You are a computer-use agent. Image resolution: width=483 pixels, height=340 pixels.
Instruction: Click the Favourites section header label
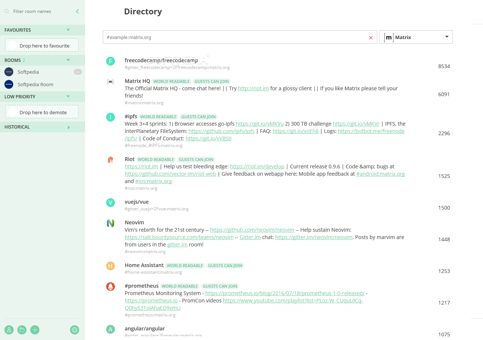coord(18,30)
